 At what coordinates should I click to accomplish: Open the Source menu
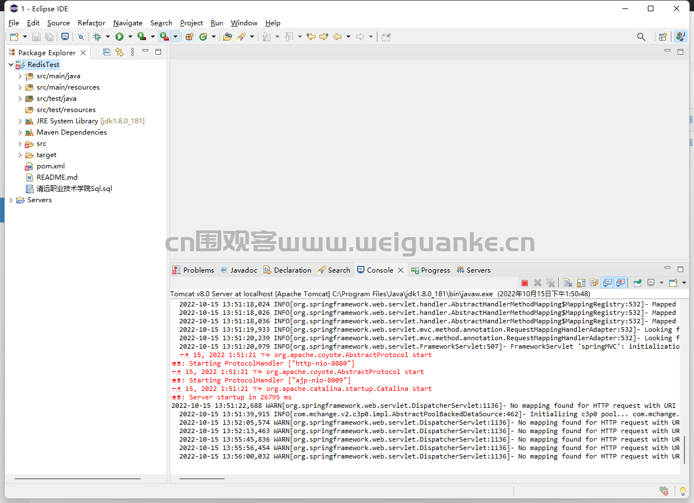pos(59,23)
